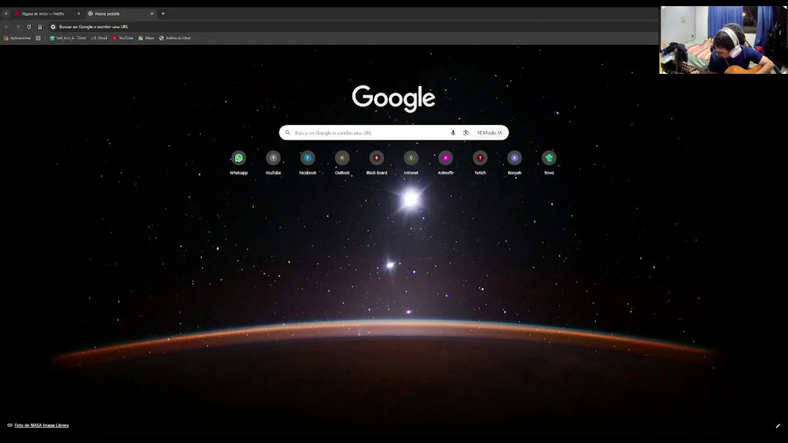
Task: Go back to previous page
Action: (x=7, y=26)
